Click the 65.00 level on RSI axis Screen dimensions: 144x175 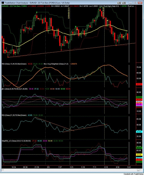(139, 119)
